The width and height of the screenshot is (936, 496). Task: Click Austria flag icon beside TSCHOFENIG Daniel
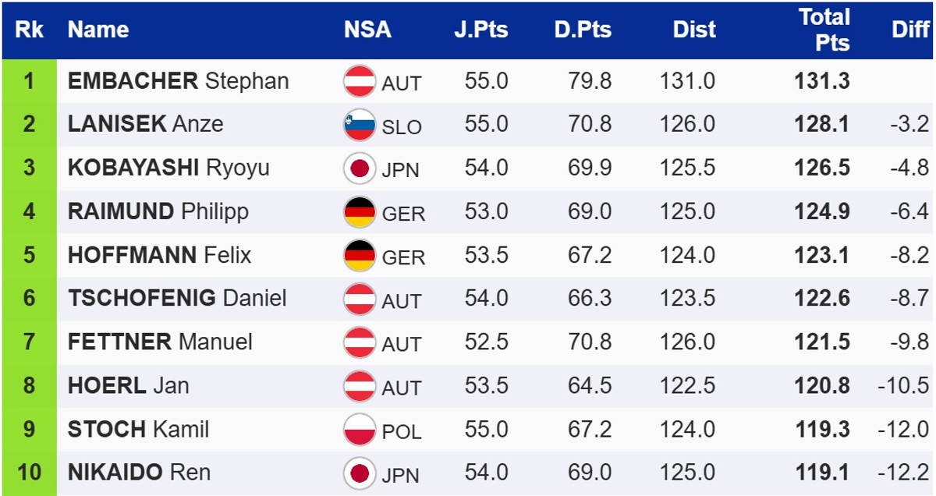(x=360, y=299)
